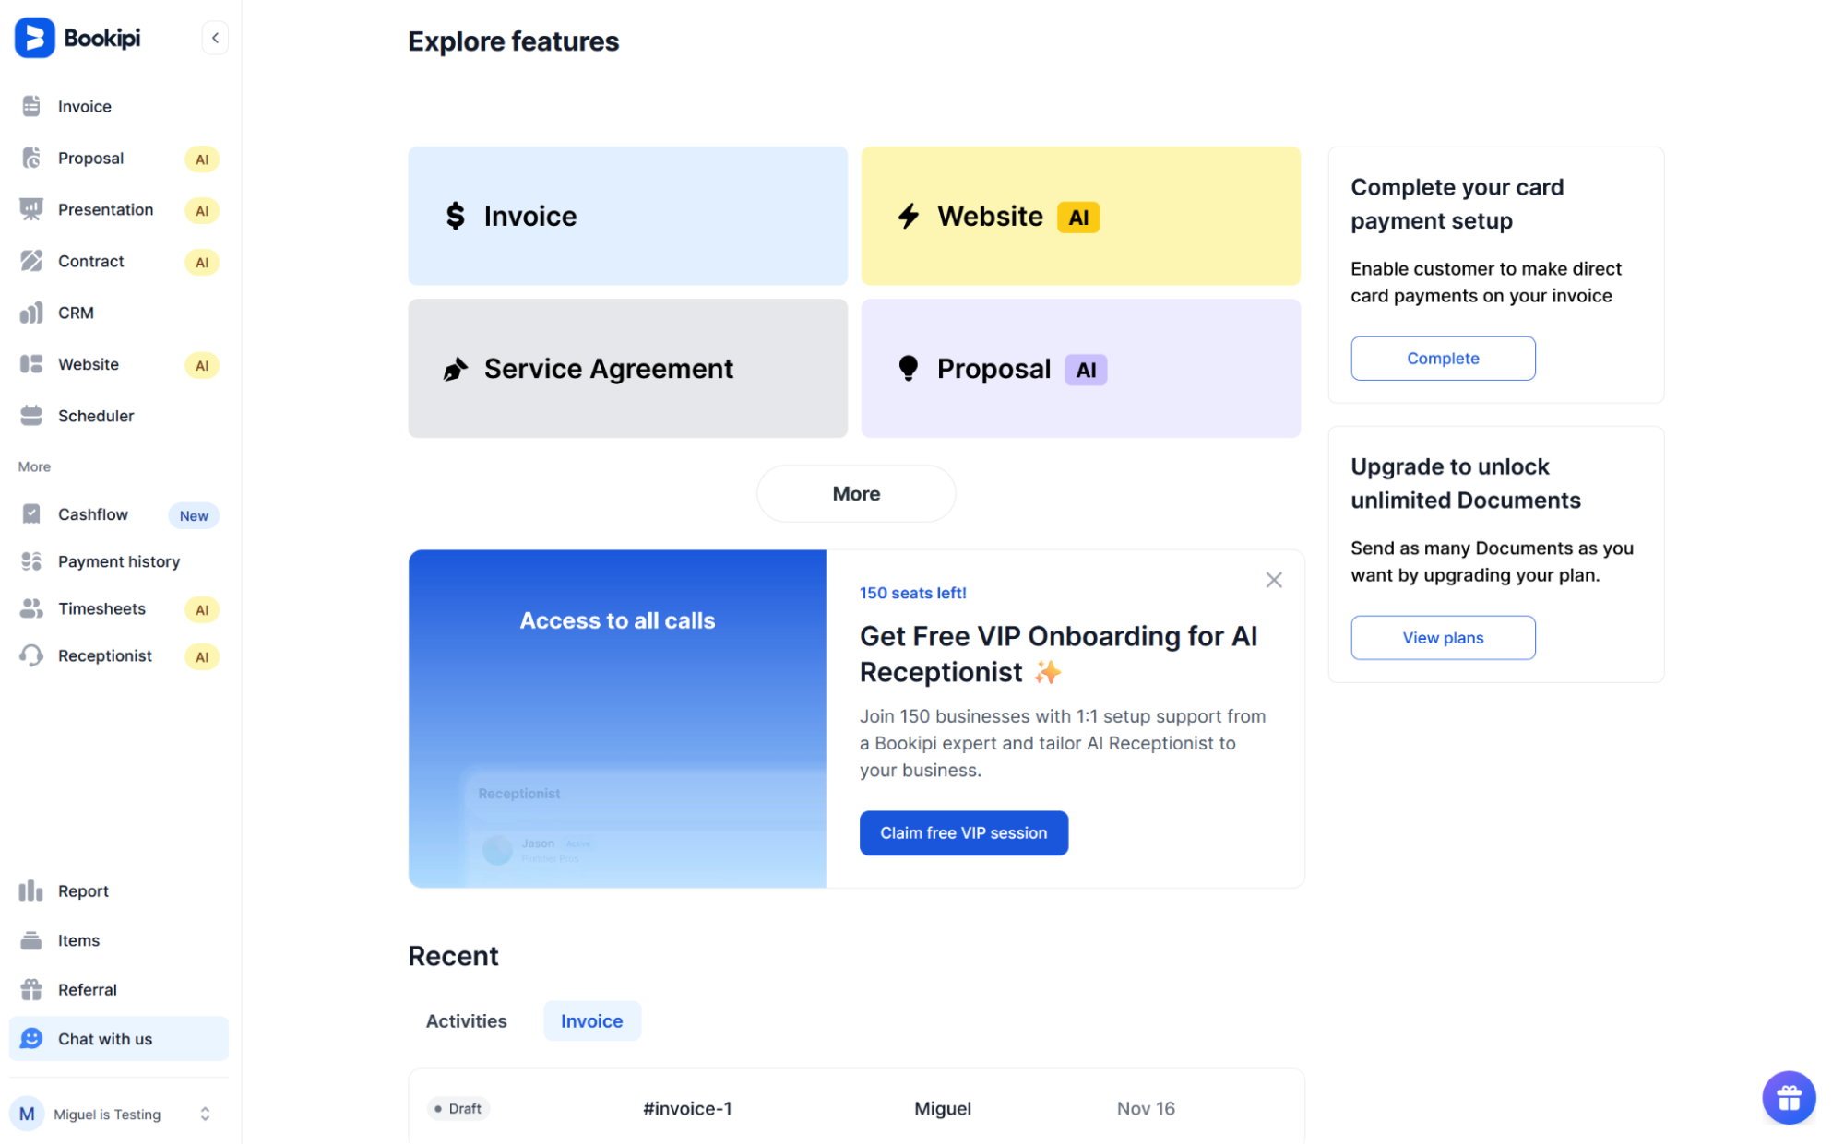
Task: Switch to the Activities tab under Recent
Action: click(466, 1020)
